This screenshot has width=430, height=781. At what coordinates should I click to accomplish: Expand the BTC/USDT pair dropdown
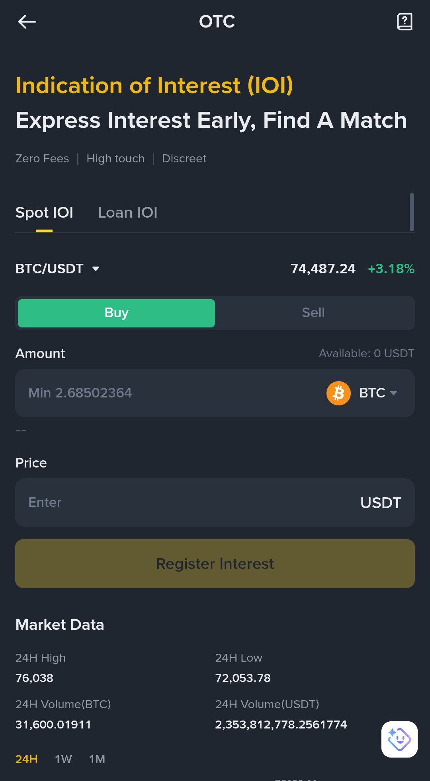click(57, 269)
